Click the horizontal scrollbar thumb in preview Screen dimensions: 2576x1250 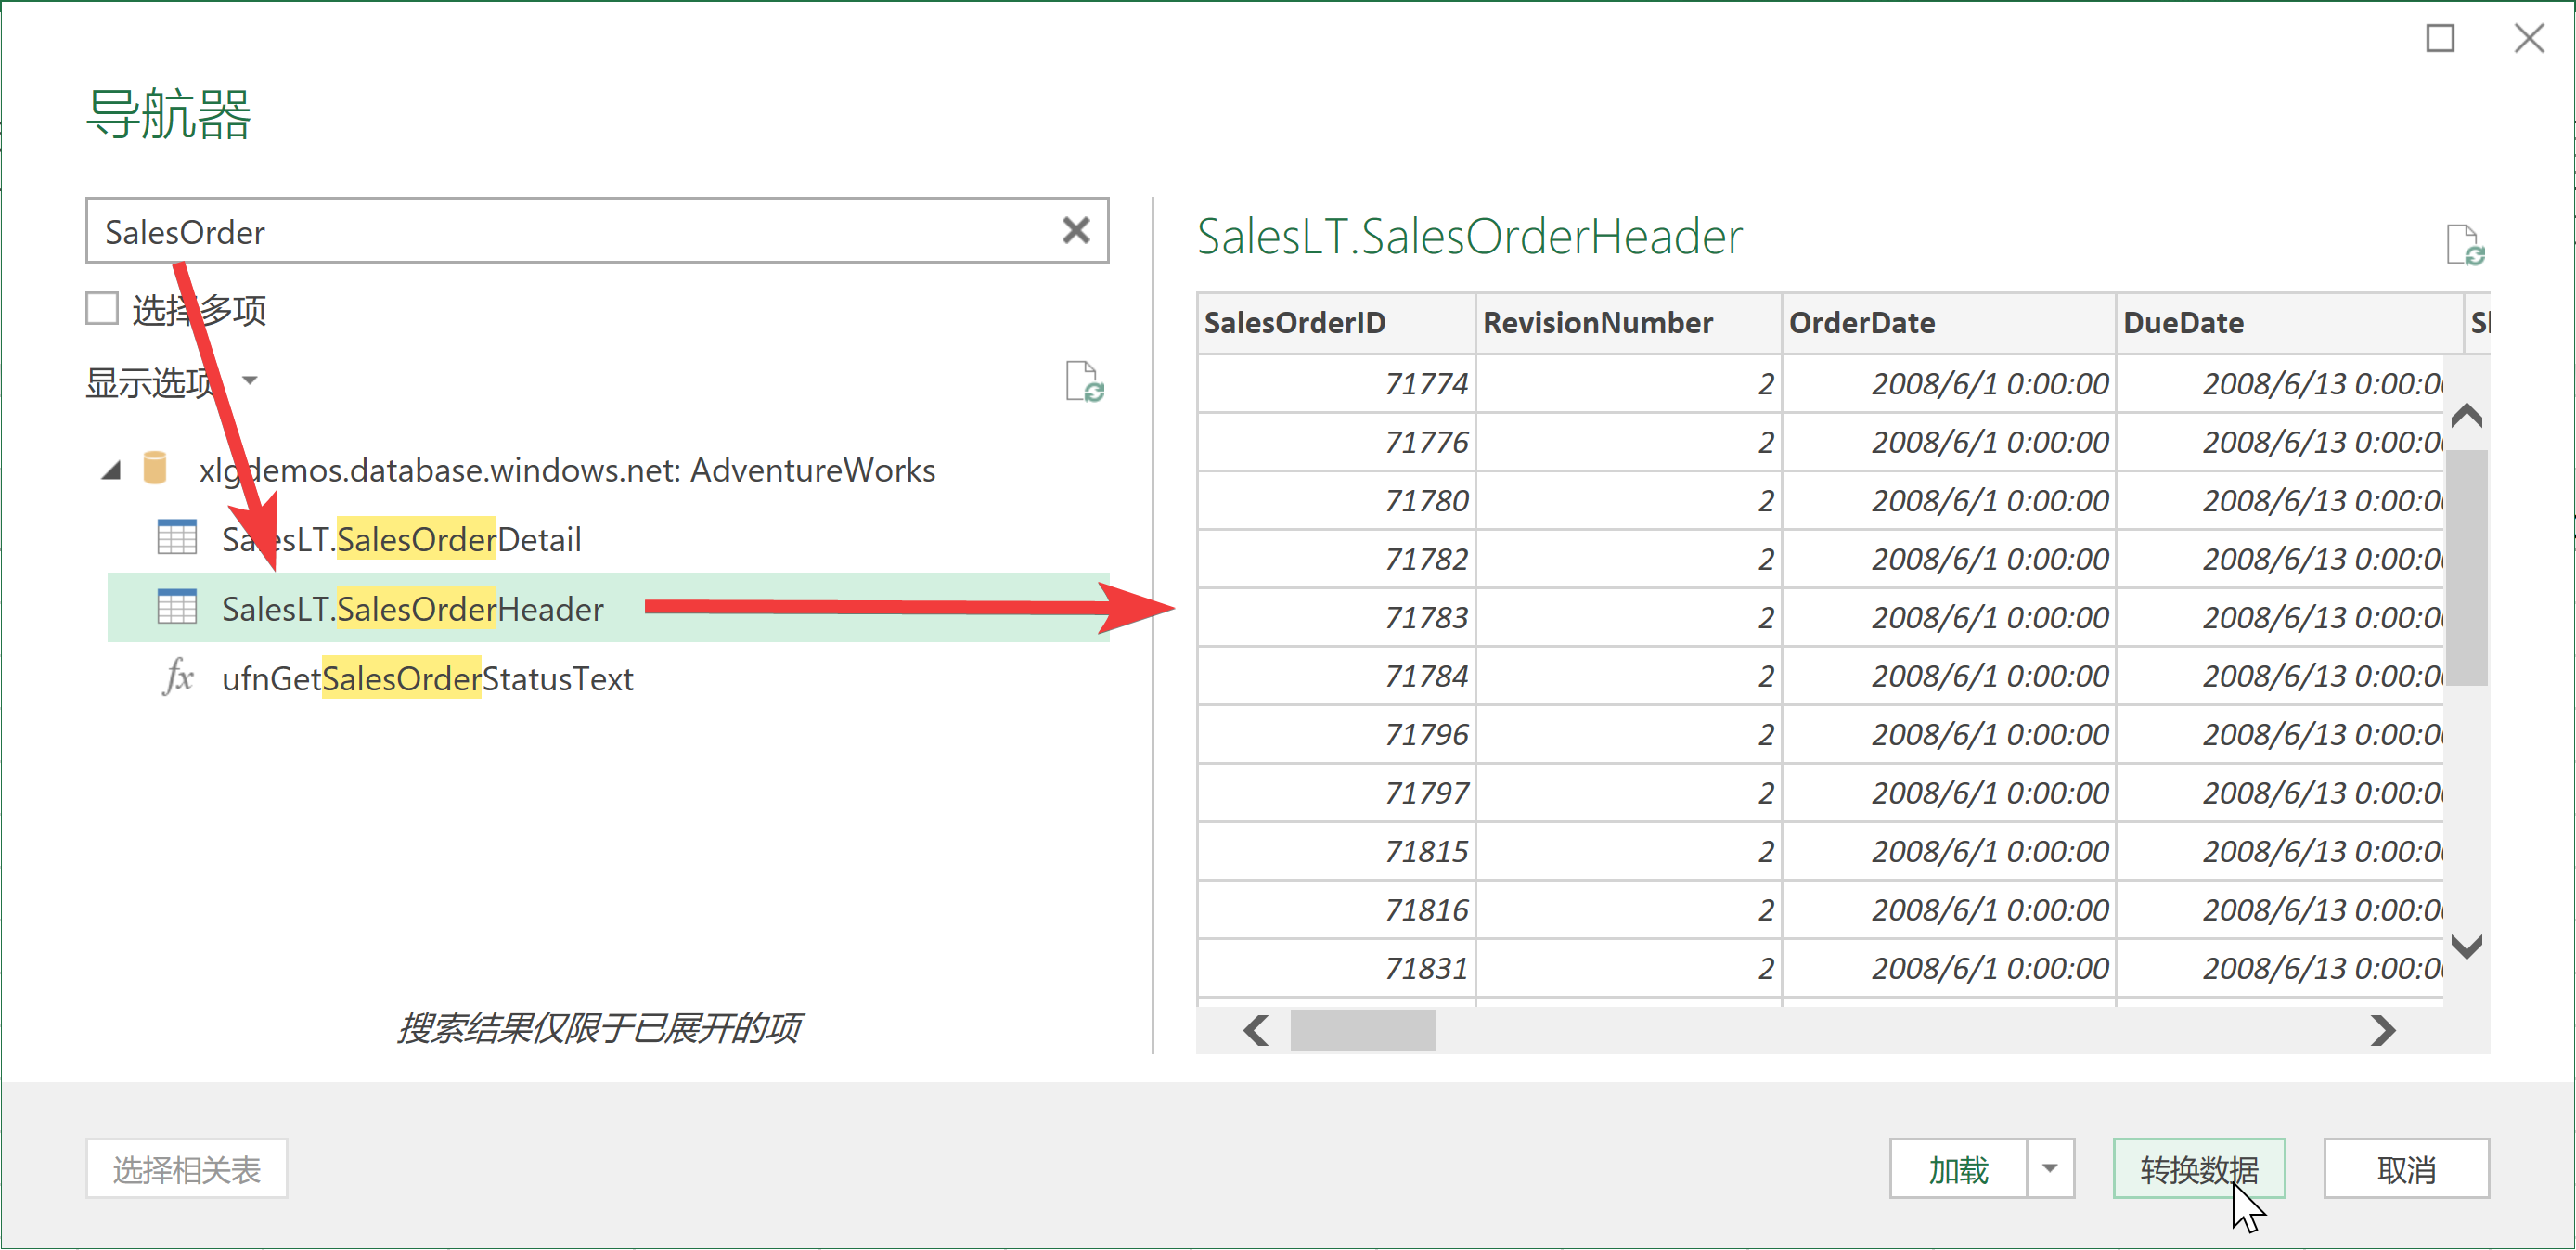tap(1362, 1029)
